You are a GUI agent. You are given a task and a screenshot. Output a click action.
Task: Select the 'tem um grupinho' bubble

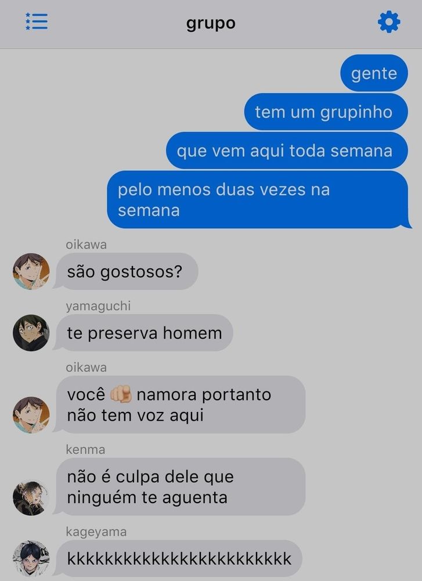click(326, 112)
